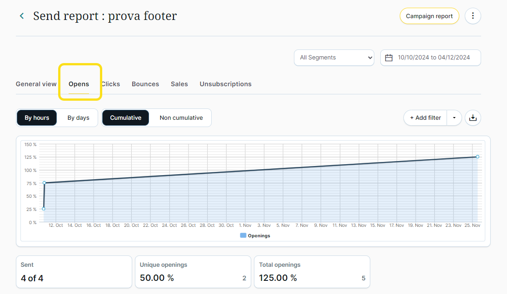Viewport: 507px width, 294px height.
Task: Switch to the Unsubscriptions tab
Action: click(x=225, y=84)
